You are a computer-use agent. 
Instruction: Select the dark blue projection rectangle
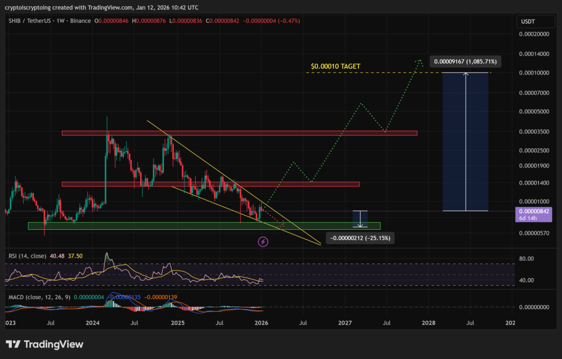pyautogui.click(x=465, y=143)
